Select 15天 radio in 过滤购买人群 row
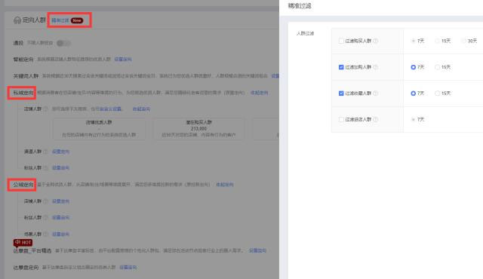Viewport: 483px width, 279px height. [x=437, y=41]
